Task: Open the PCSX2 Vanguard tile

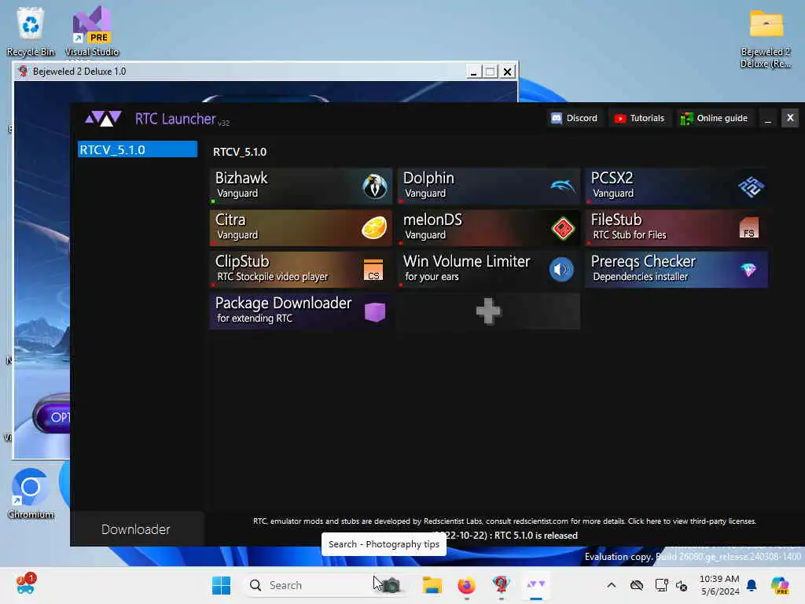Action: click(x=677, y=186)
